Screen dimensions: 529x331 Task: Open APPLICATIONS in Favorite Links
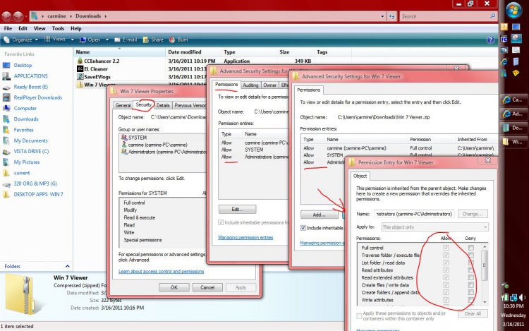coord(30,76)
